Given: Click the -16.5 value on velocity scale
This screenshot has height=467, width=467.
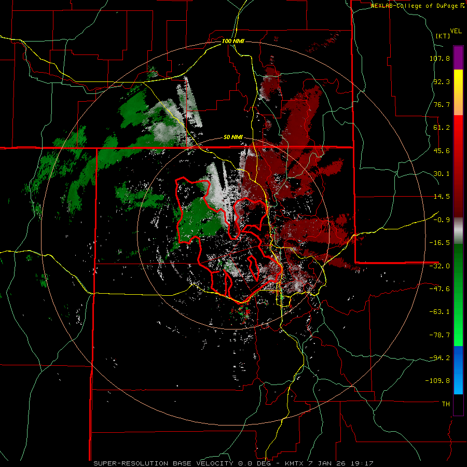Looking at the screenshot, I should point(439,243).
